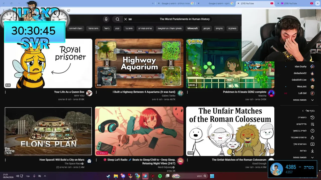Open the Gabes Tanks channel avatar
The width and height of the screenshot is (321, 180).
(x=180, y=93)
